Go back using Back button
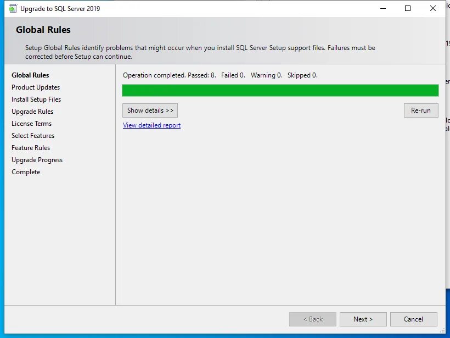450x338 pixels. tap(312, 319)
